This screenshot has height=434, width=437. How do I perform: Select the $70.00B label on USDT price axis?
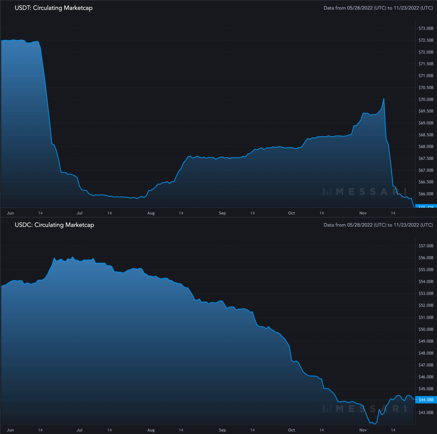point(426,99)
